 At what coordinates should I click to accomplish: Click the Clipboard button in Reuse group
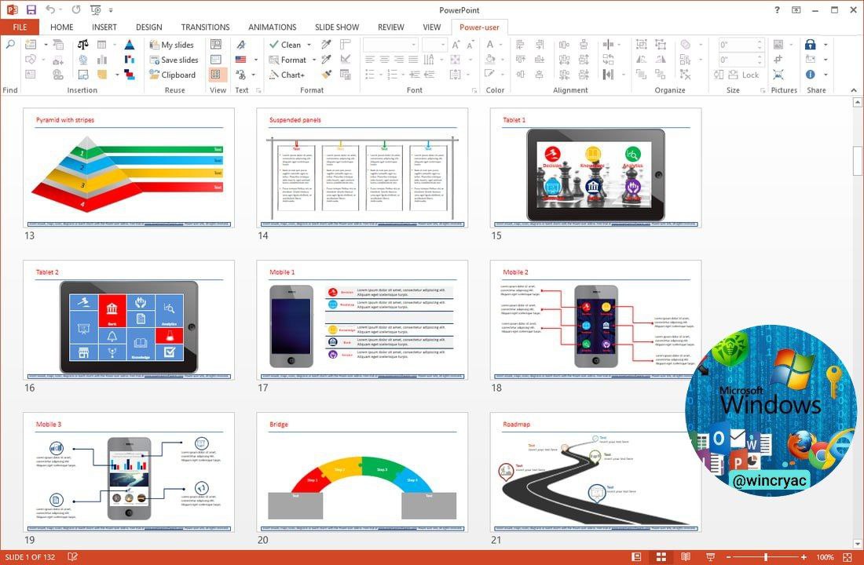(173, 75)
